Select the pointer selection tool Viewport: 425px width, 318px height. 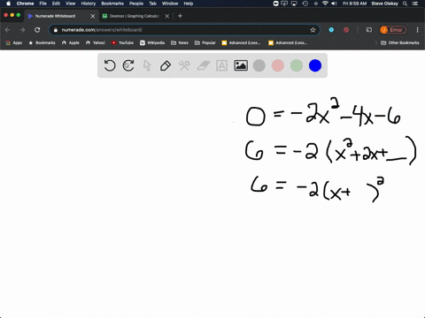pyautogui.click(x=147, y=65)
